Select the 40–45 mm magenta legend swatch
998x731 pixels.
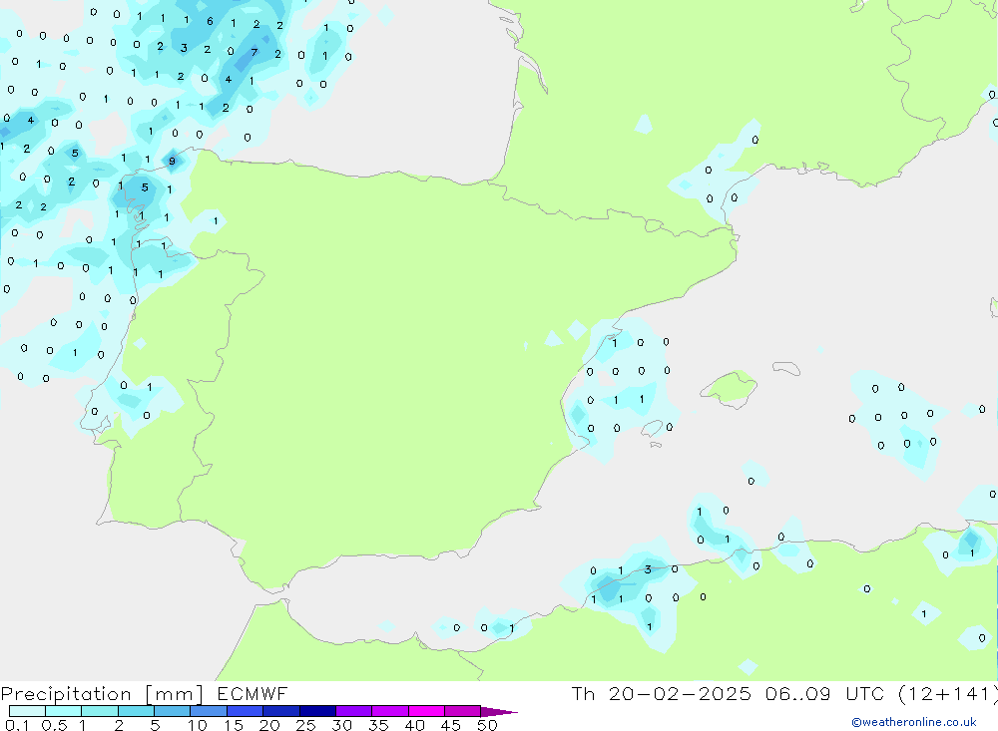point(426,711)
